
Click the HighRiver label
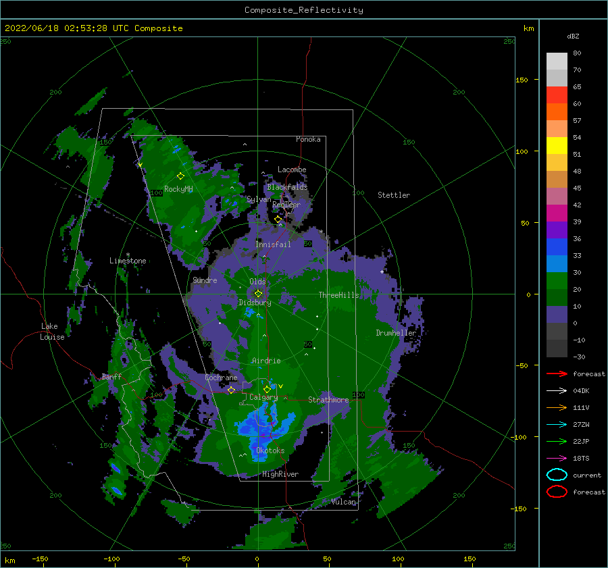point(280,474)
